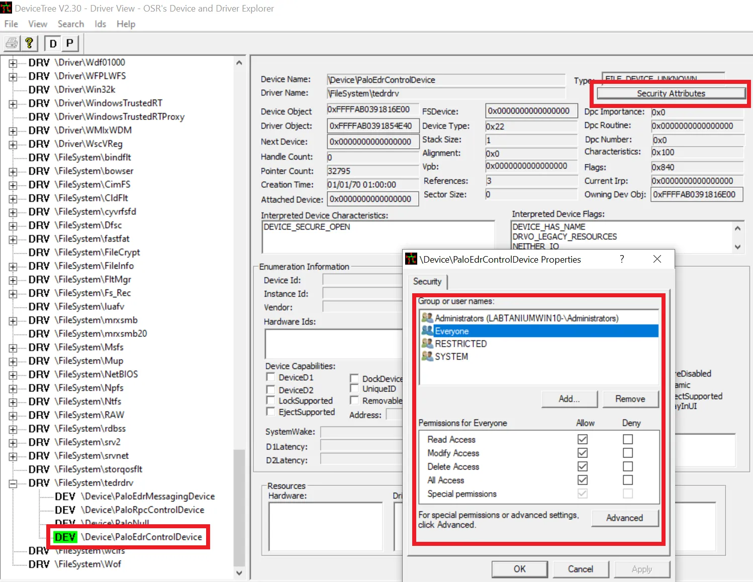Viewport: 753px width, 582px height.
Task: Uncheck Allow for Read Access
Action: (583, 439)
